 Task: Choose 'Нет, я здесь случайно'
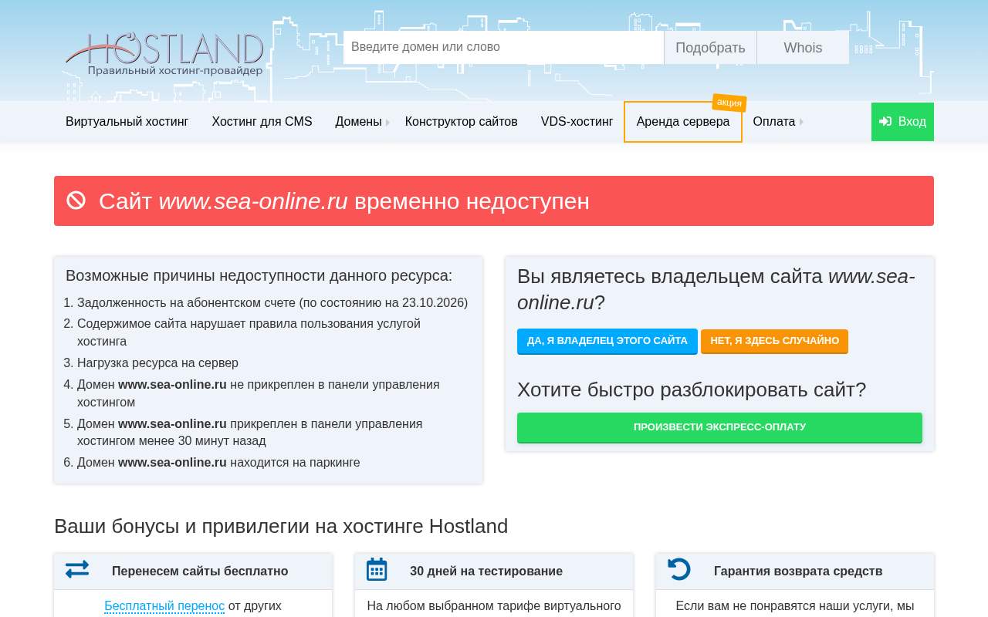(x=774, y=341)
